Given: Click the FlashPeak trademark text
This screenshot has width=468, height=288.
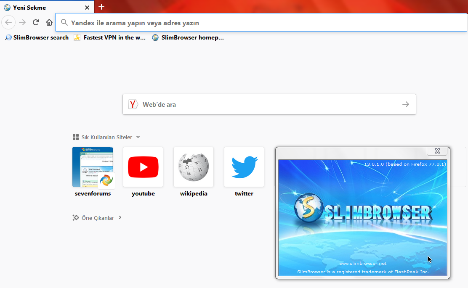Looking at the screenshot, I should pyautogui.click(x=363, y=272).
